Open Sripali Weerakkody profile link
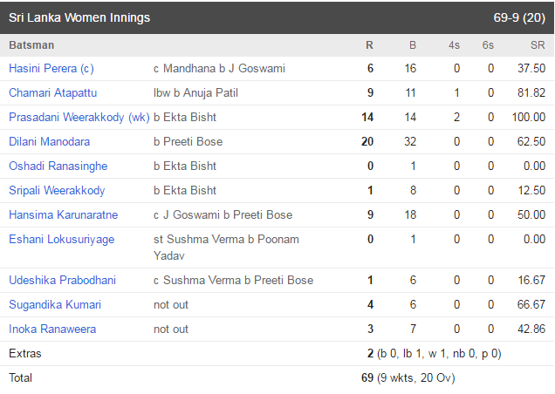The height and width of the screenshot is (394, 555). pos(57,191)
